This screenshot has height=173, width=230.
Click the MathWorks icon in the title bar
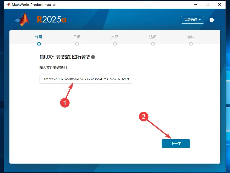tap(8, 4)
